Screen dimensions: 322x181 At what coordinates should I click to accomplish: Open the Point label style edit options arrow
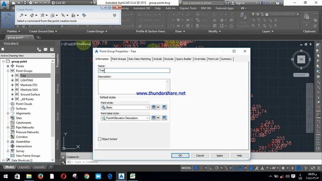[158, 118]
